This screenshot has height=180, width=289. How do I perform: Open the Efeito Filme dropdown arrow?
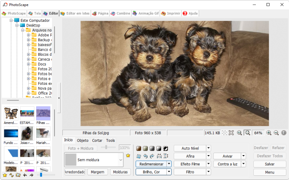[209, 164]
